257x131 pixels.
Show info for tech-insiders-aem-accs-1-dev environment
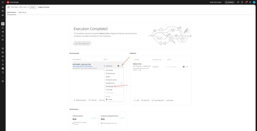coord(118,66)
